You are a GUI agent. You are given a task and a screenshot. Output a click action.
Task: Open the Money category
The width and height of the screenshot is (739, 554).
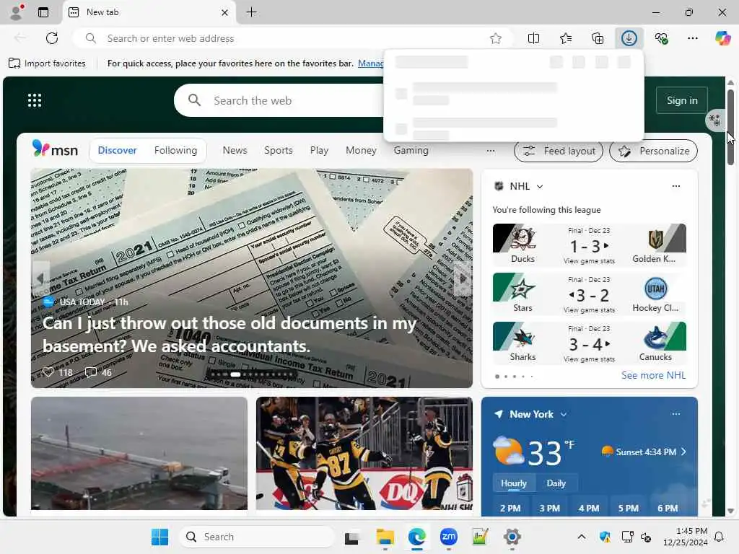361,150
